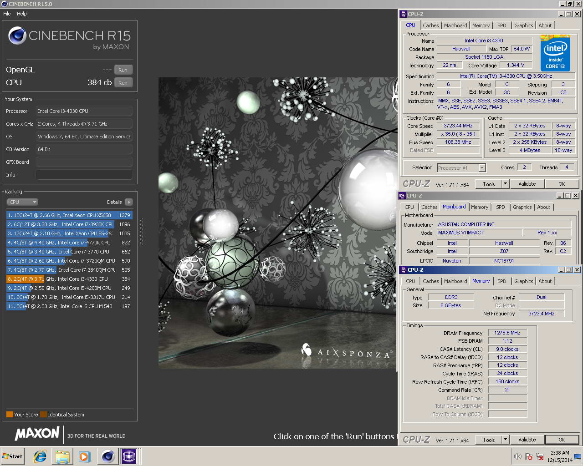
Task: Launch Windows Media Player from taskbar
Action: click(85, 456)
